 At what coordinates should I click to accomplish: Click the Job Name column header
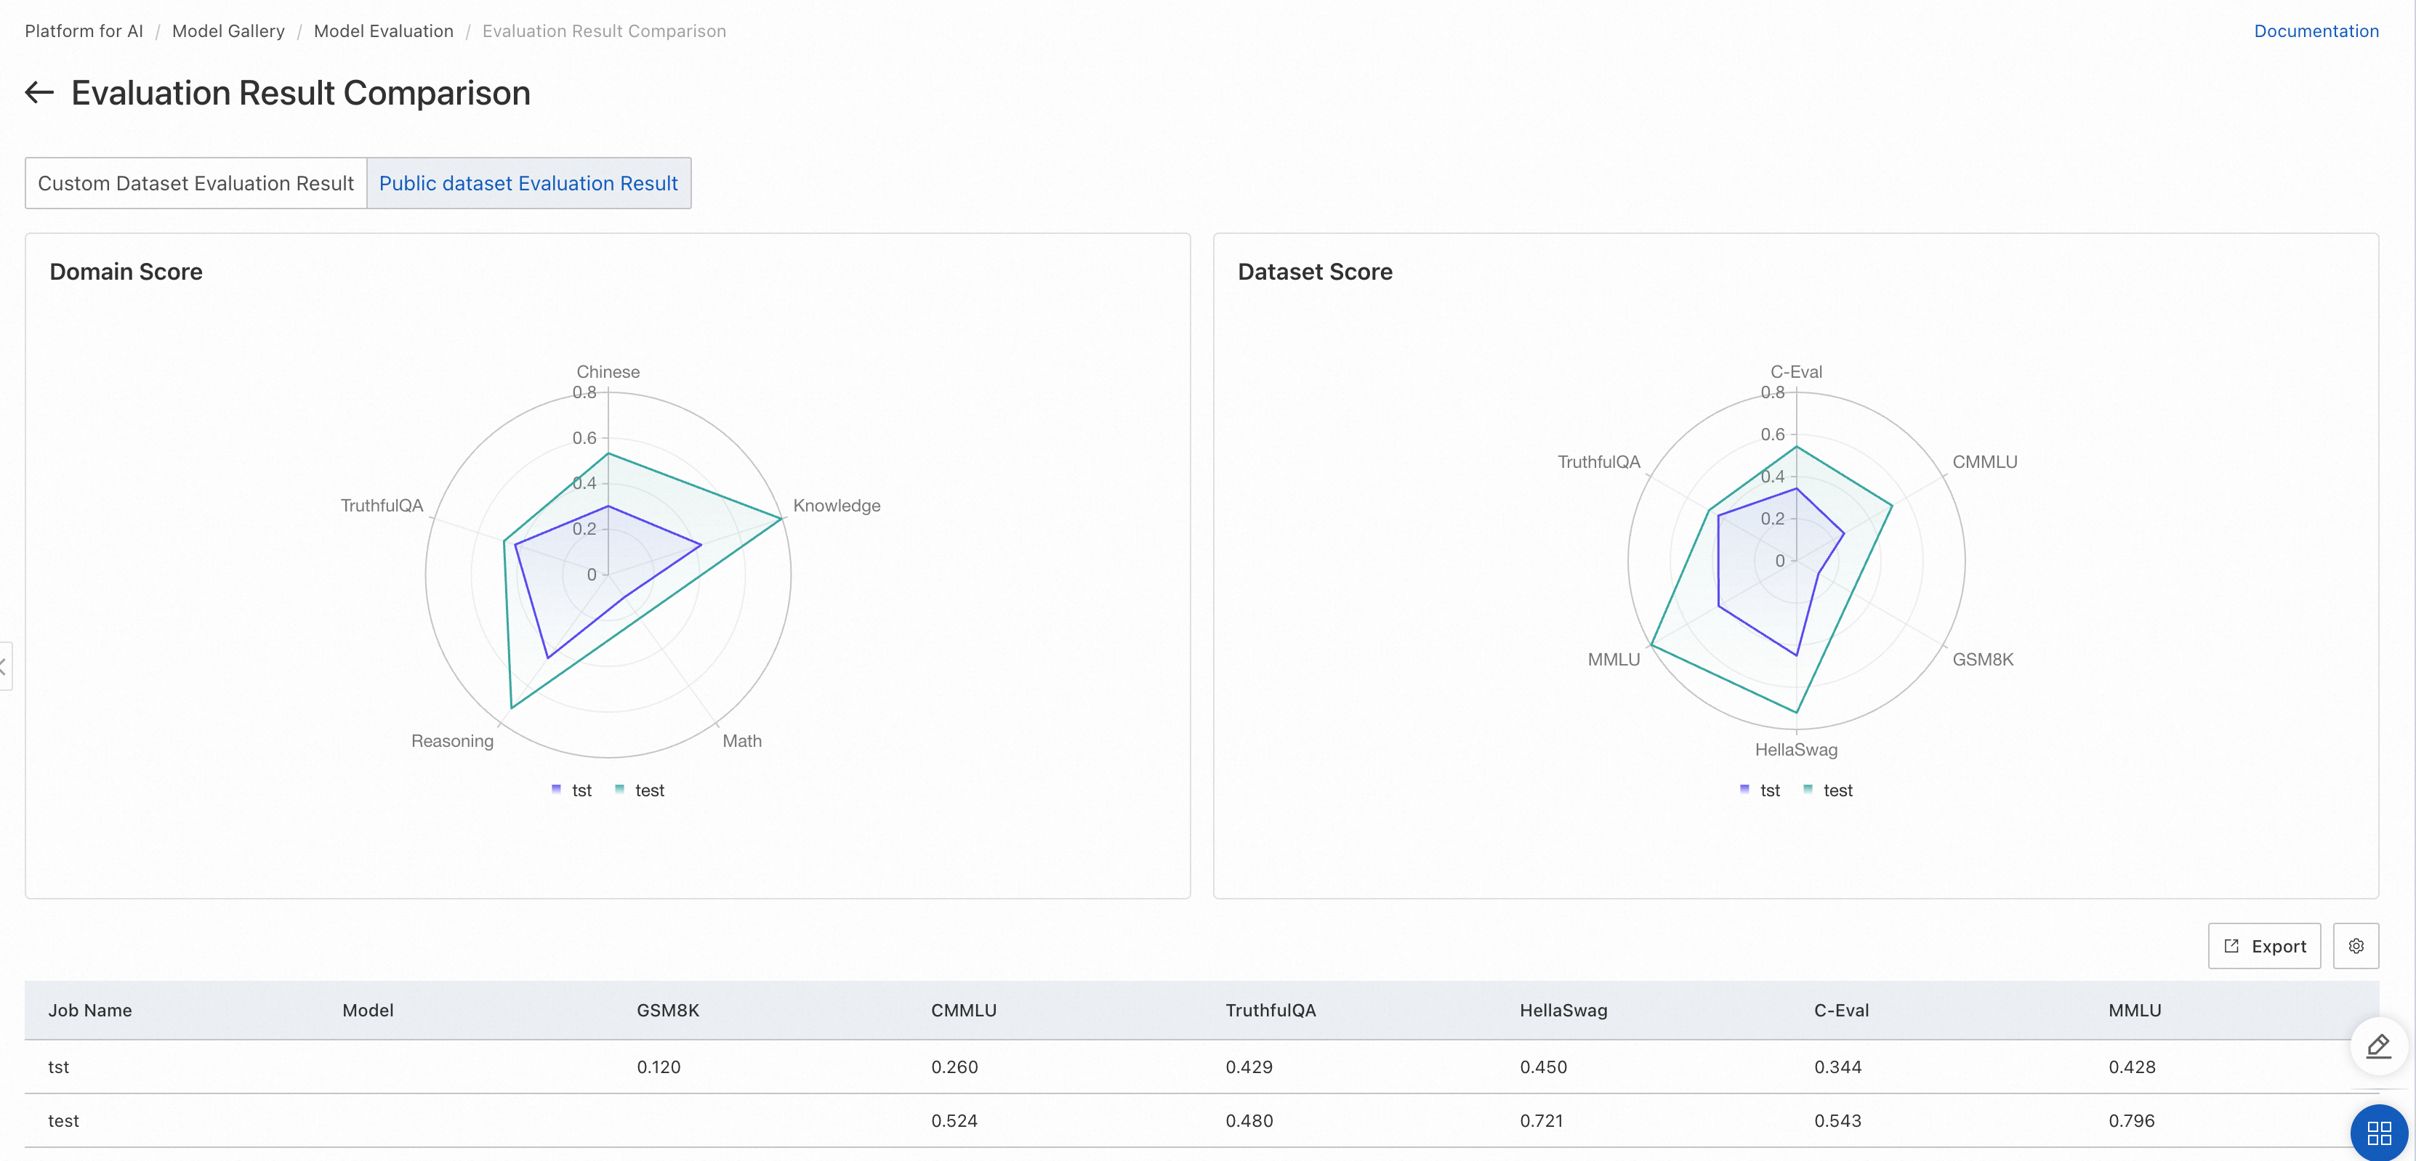pos(90,1010)
